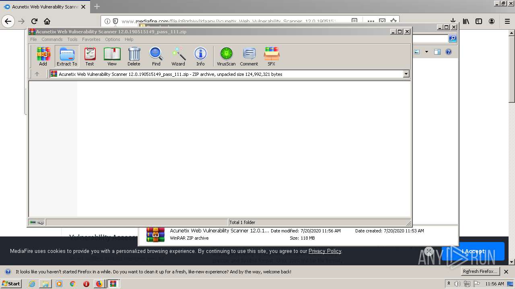Open Firefox account icon
The height and width of the screenshot is (289, 515).
[492, 21]
